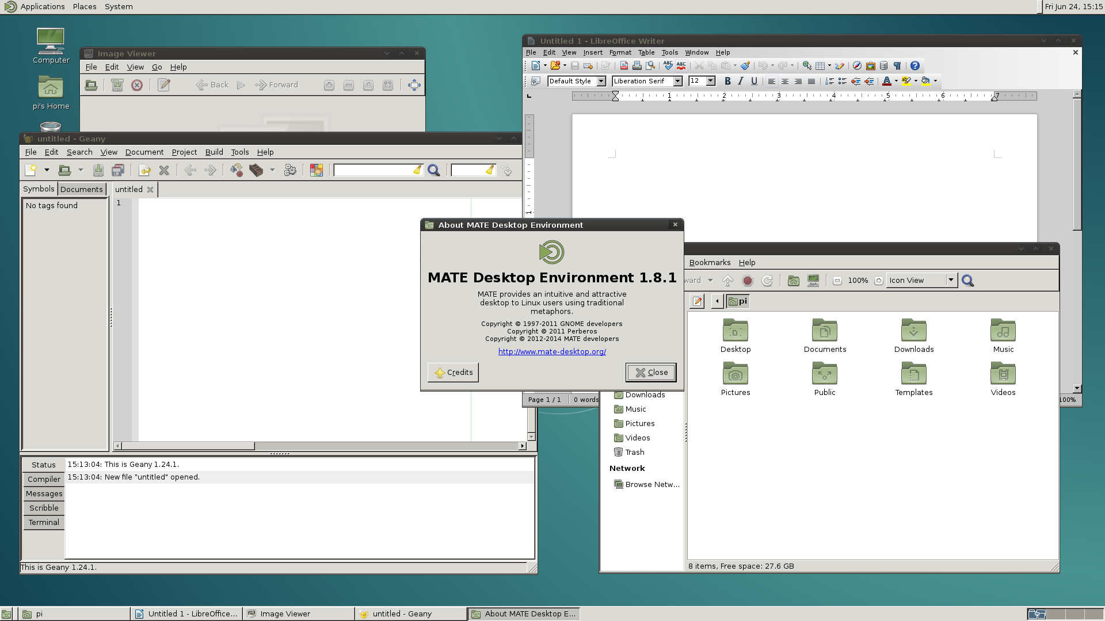This screenshot has height=621, width=1105.
Task: Click Image Viewer fullscreen arrows icon
Action: coord(414,85)
